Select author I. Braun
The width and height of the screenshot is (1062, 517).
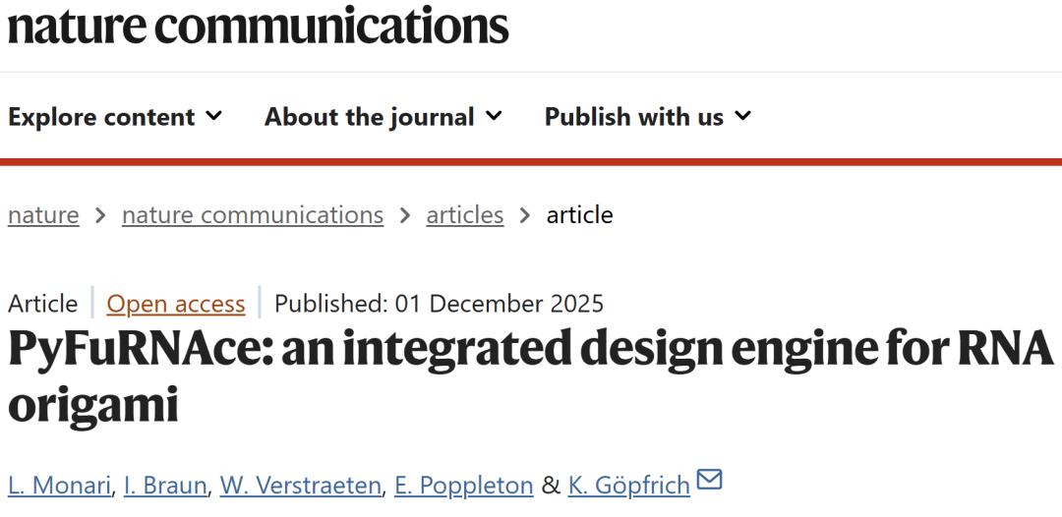pyautogui.click(x=165, y=485)
